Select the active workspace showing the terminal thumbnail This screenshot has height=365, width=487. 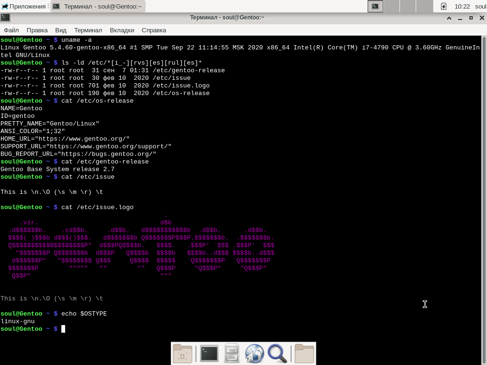click(x=376, y=6)
